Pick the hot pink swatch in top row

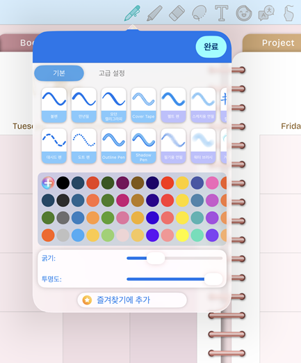(x=212, y=183)
